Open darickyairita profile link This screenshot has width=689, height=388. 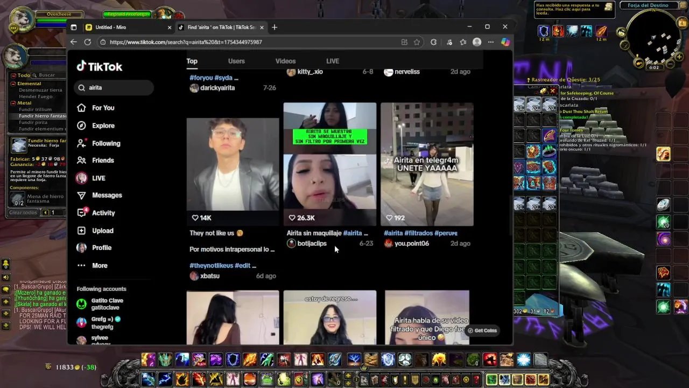coord(217,88)
